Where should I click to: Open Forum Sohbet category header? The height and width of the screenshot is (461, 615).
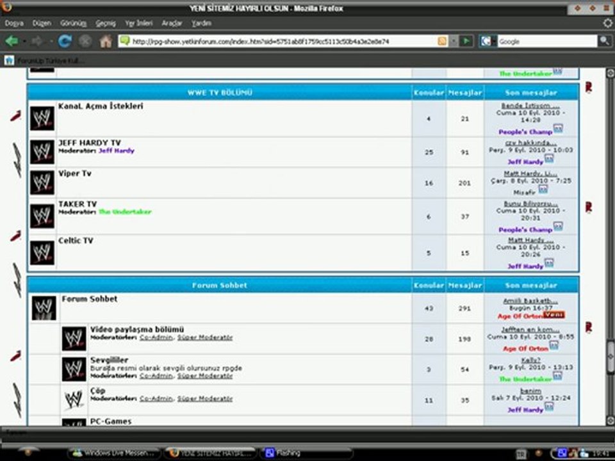[220, 286]
